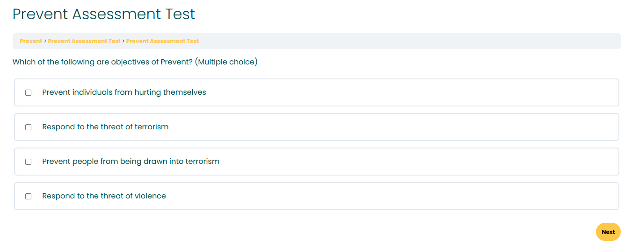Enable the 'Prevent people from being drawn into terrorism' checkbox
This screenshot has height=247, width=632.
click(29, 162)
